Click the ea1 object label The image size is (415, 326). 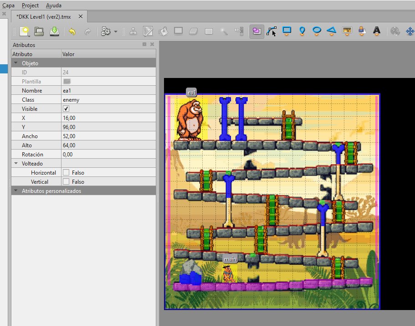click(192, 93)
